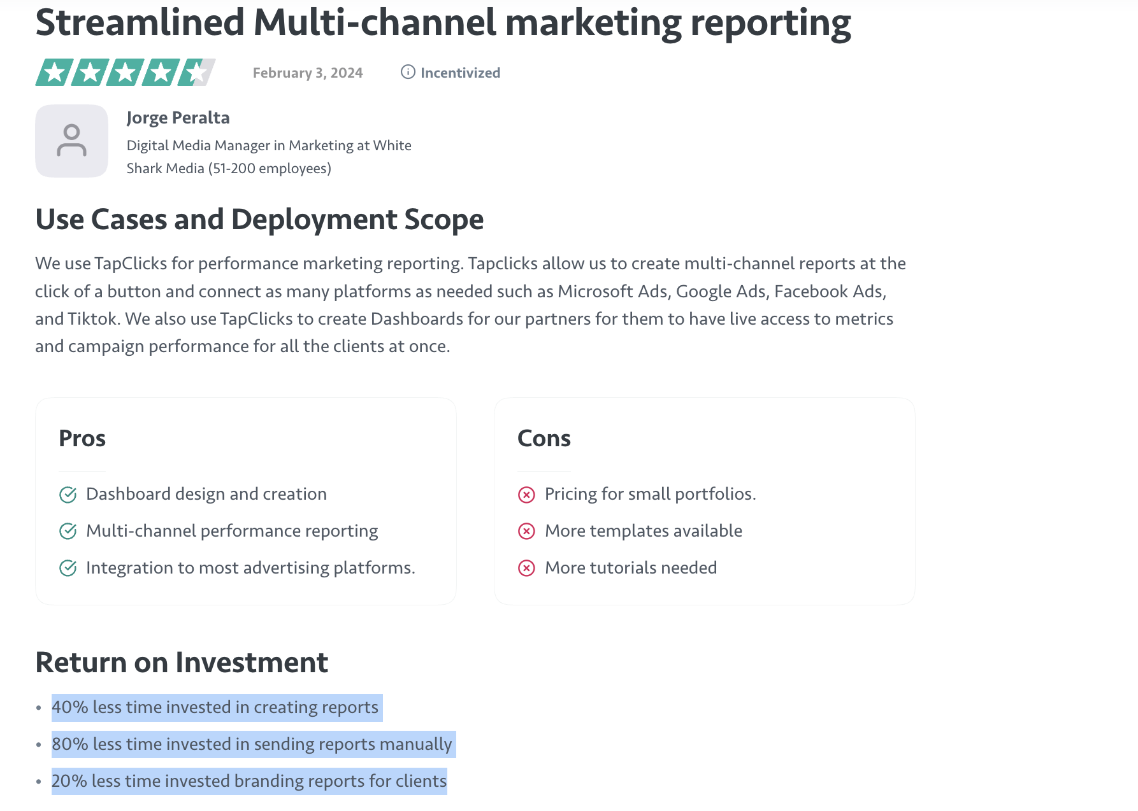
Task: Click the text Multi-channel performance reporting
Action: tap(232, 531)
